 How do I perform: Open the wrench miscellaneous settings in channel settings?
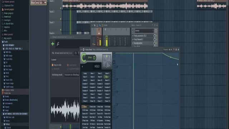[x=58, y=44]
